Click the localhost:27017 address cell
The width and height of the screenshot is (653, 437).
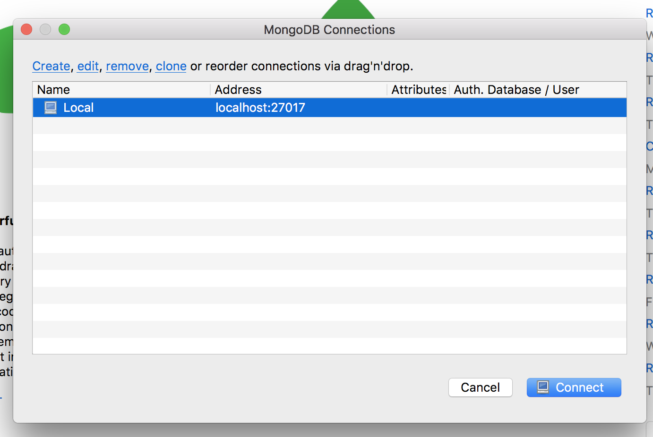pos(260,108)
